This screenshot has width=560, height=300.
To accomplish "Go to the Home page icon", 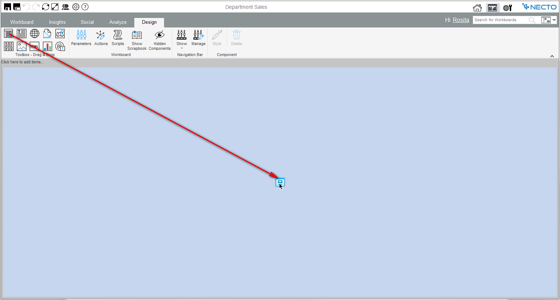I will pyautogui.click(x=477, y=8).
